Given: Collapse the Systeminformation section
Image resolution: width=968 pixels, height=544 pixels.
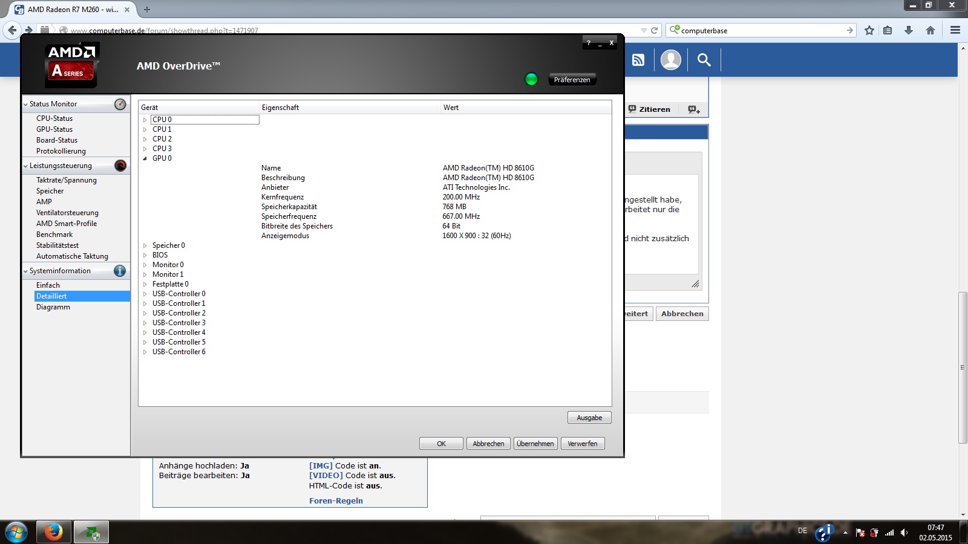Looking at the screenshot, I should 25,271.
